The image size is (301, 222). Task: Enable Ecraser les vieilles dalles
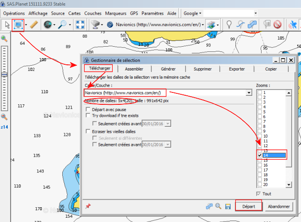(88, 131)
